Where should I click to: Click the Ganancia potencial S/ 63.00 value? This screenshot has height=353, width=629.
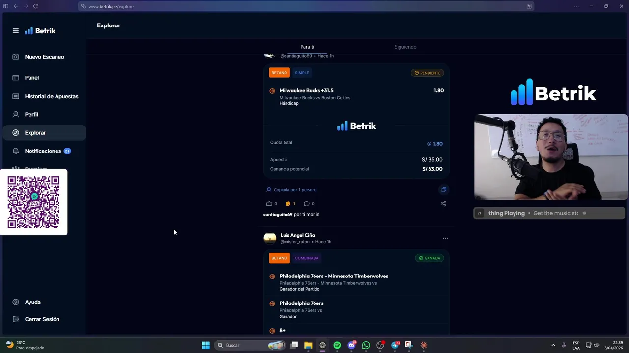click(x=432, y=169)
